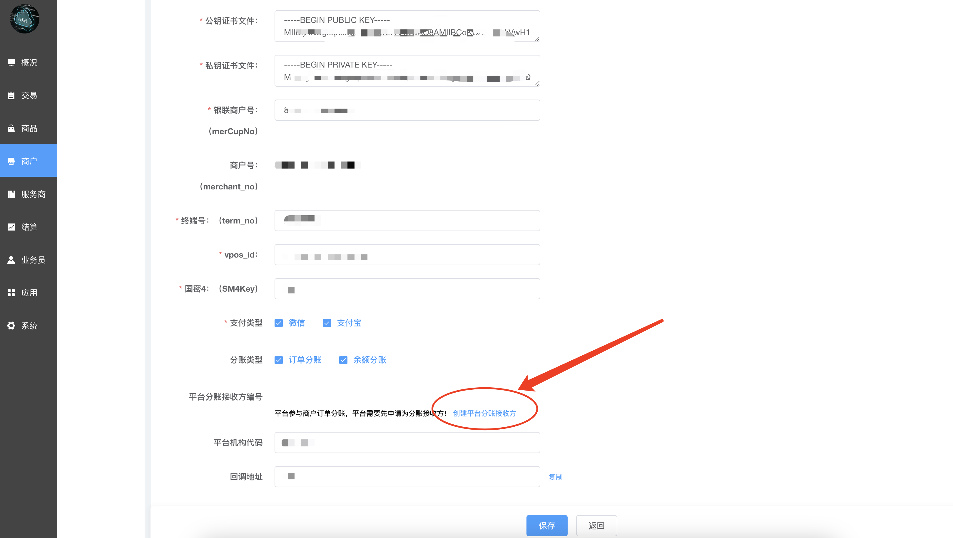Viewport: 953px width, 538px height.
Task: Click the 应用 grid icon
Action: pos(11,293)
